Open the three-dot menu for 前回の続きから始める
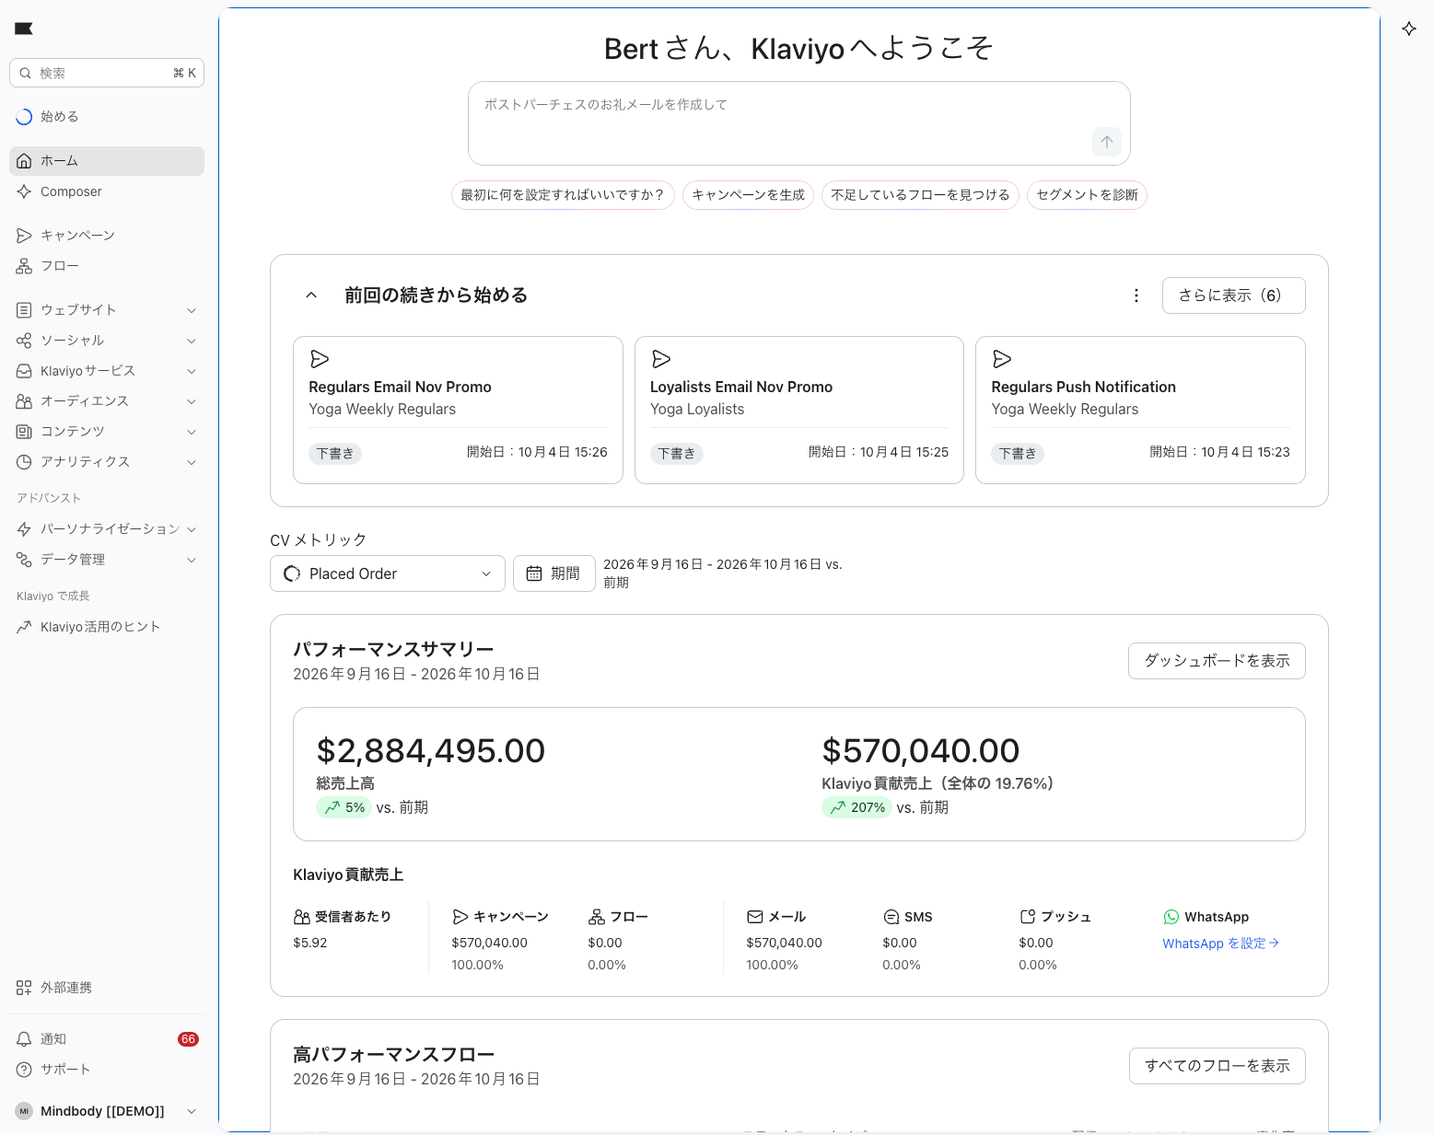 [1136, 295]
